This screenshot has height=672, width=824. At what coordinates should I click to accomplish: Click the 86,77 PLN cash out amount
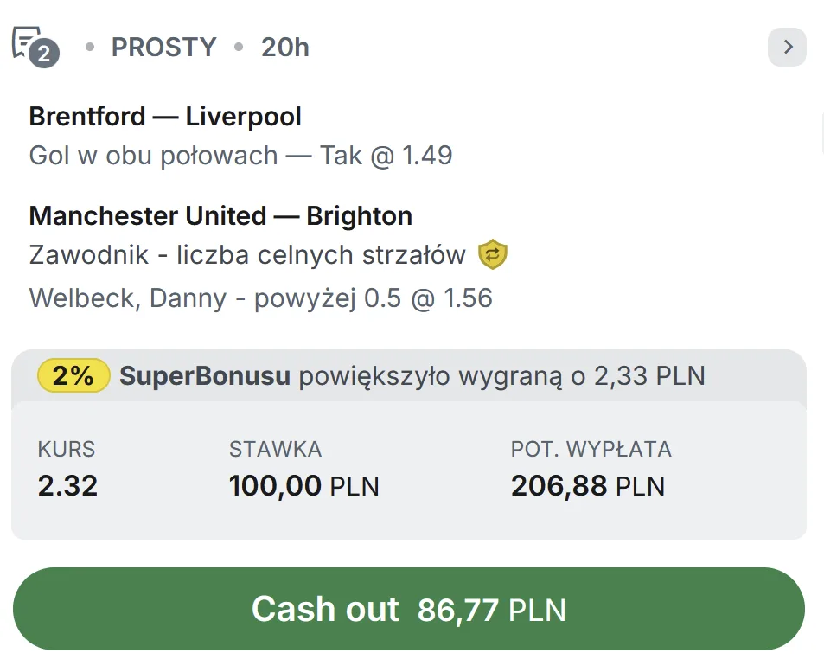click(491, 610)
